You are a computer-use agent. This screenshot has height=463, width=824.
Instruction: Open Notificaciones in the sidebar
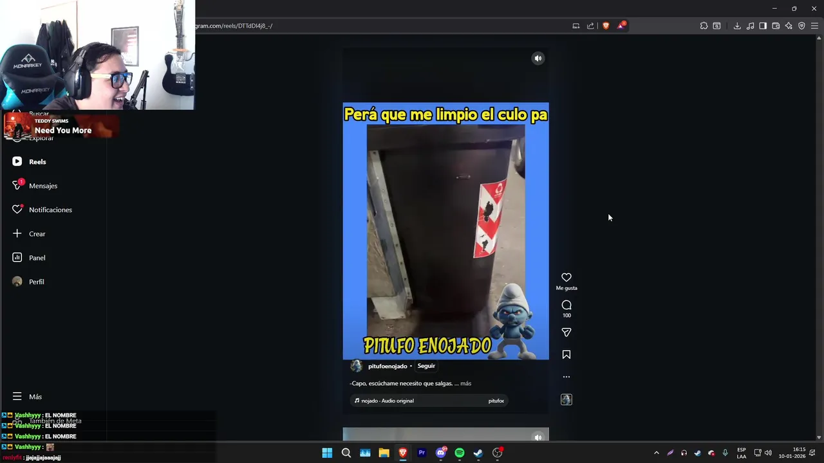point(50,210)
